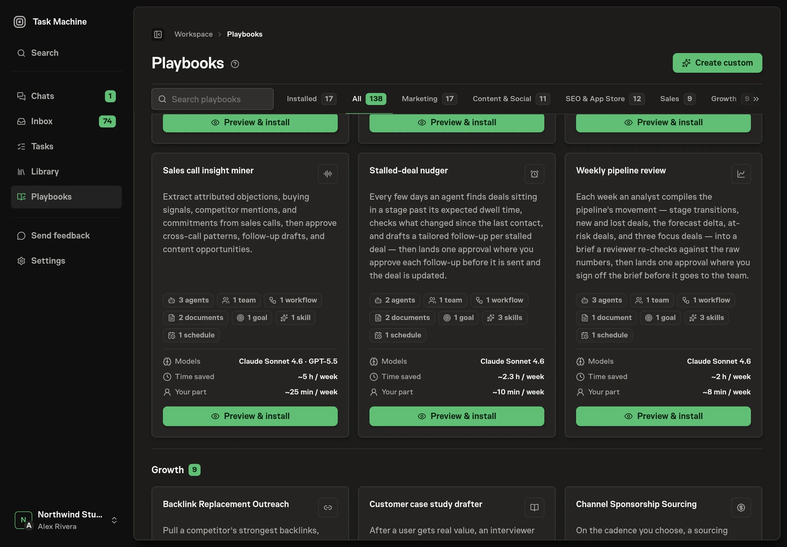Image resolution: width=787 pixels, height=547 pixels.
Task: Open the Installed tab
Action: point(311,99)
